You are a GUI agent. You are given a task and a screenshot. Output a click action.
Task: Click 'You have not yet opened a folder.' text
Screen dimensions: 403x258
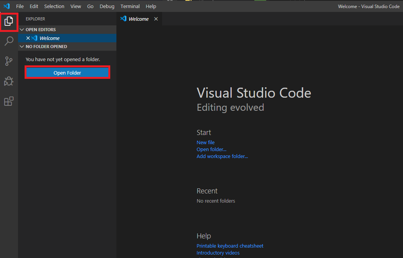coord(63,60)
